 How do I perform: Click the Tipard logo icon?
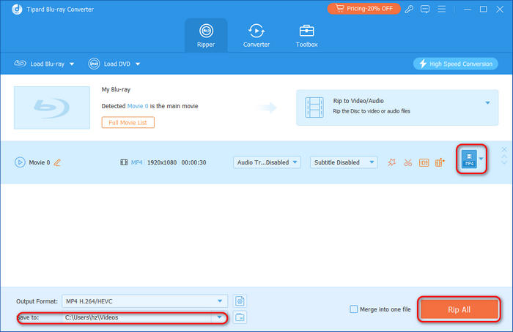click(x=17, y=10)
